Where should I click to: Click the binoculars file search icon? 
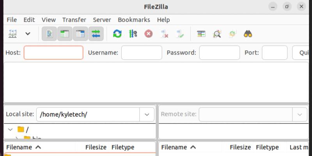point(248,34)
